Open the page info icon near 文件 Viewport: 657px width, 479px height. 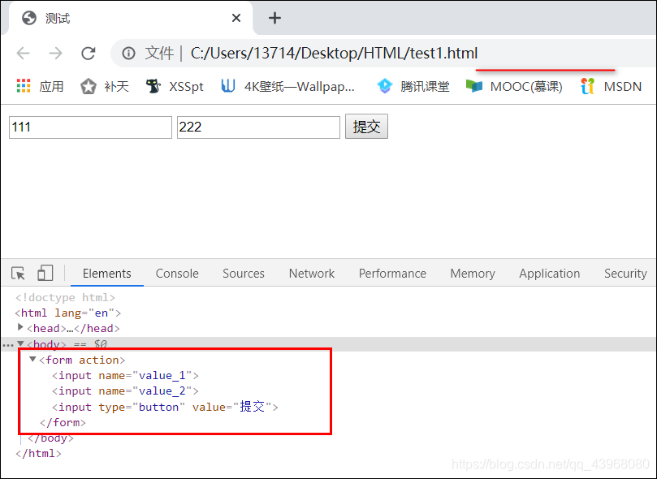[x=128, y=53]
